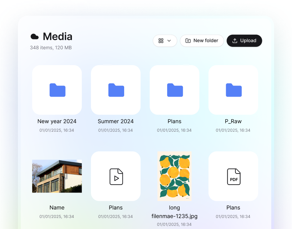Select the Summer 2024 folder label
Image resolution: width=292 pixels, height=229 pixels.
click(x=116, y=121)
